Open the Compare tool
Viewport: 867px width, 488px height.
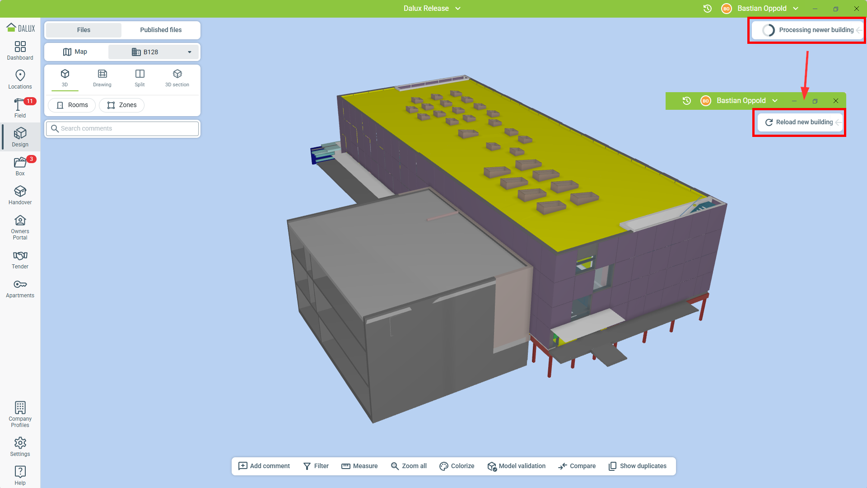577,466
